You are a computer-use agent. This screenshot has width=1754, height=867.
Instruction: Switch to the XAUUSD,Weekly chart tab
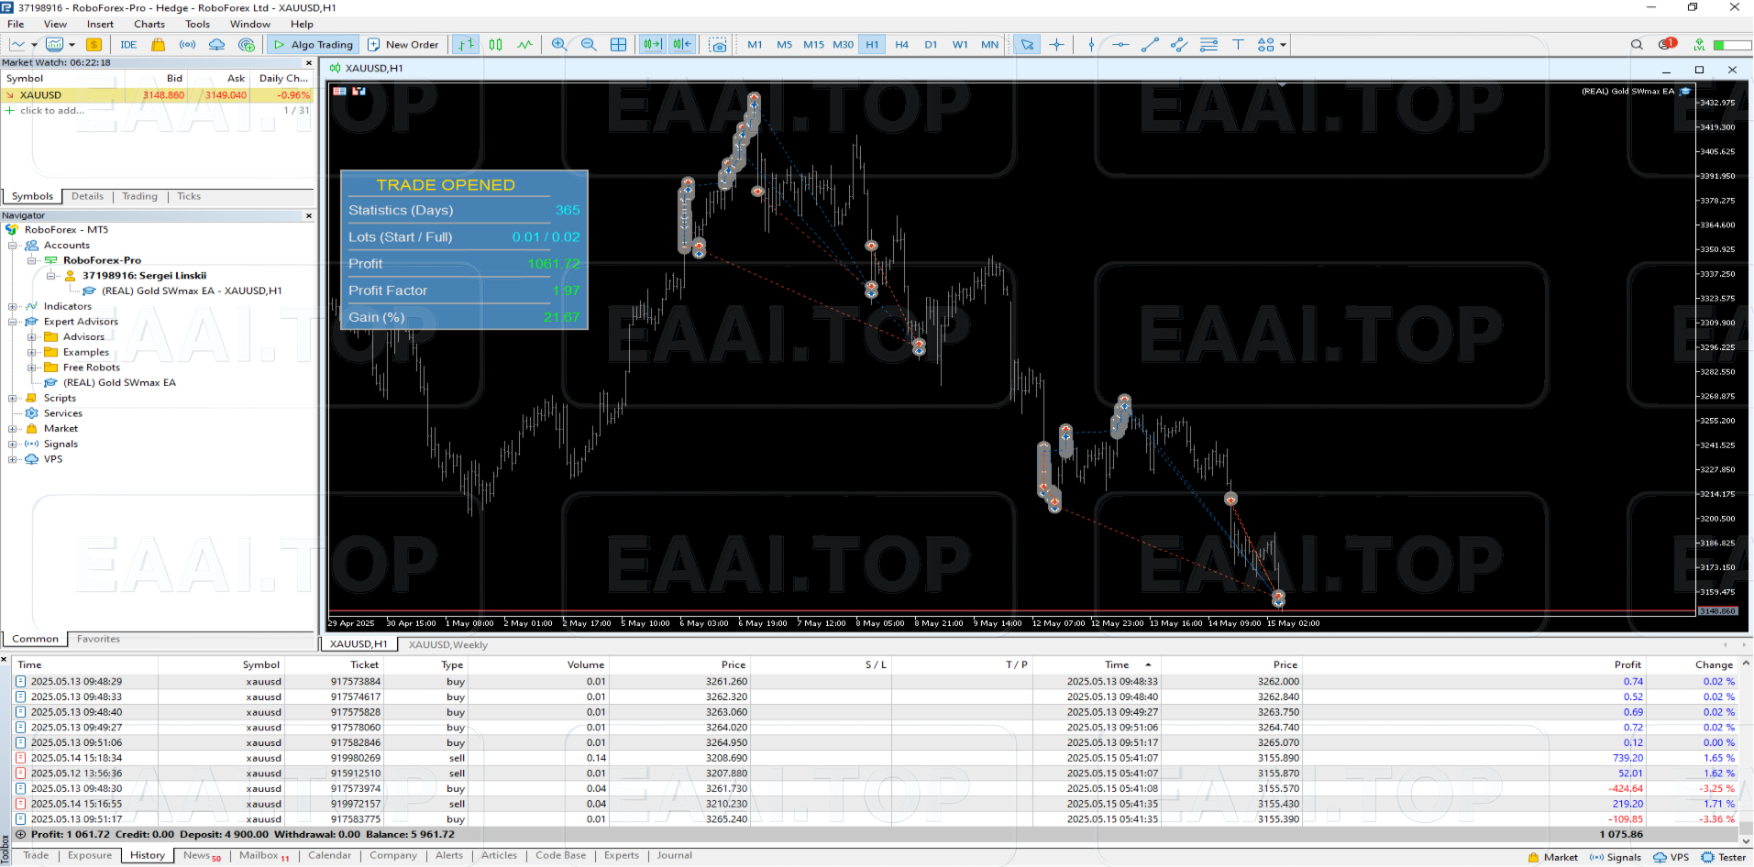(x=448, y=644)
